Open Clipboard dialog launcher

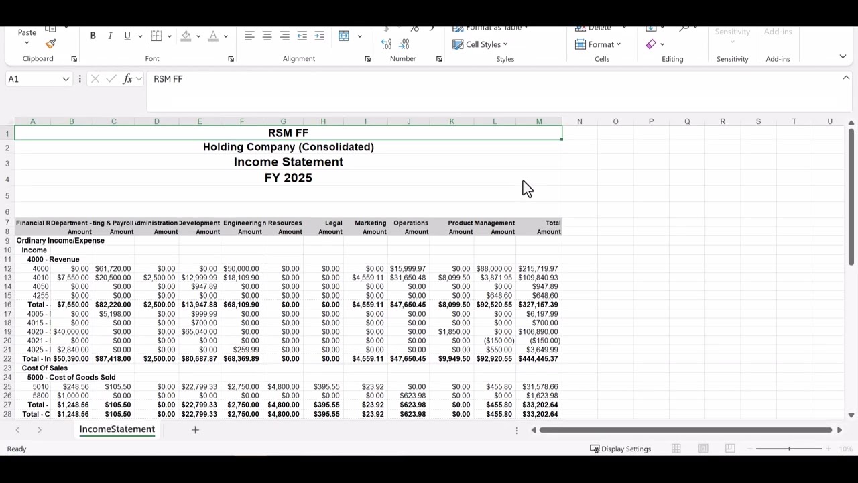tap(74, 59)
